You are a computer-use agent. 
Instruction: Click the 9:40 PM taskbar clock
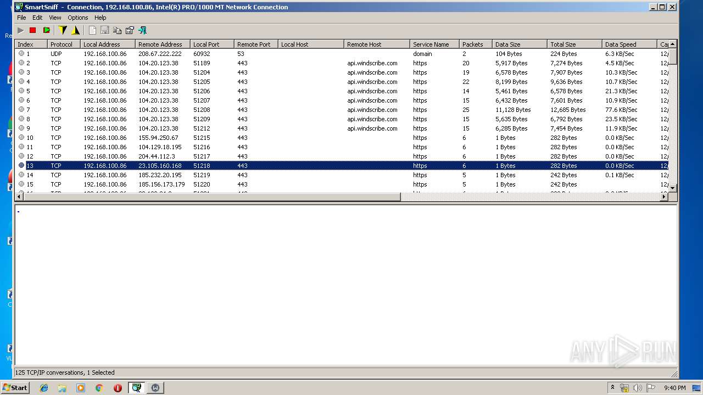[674, 388]
